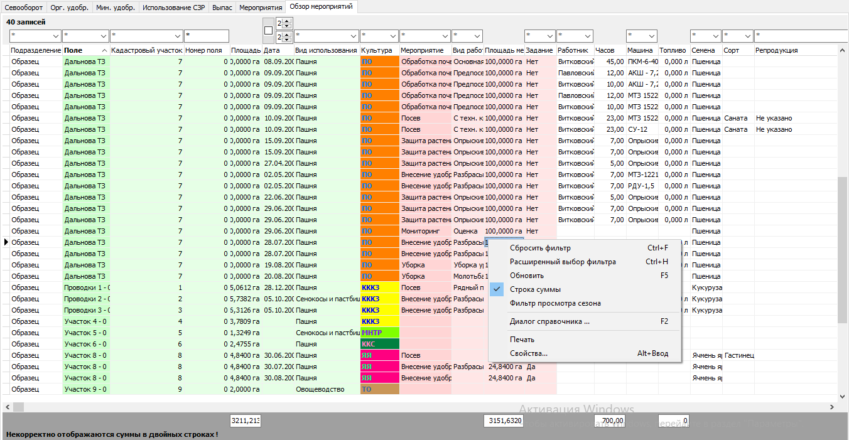The width and height of the screenshot is (849, 440).
Task: Select the ТО culture cell
Action: (x=380, y=389)
